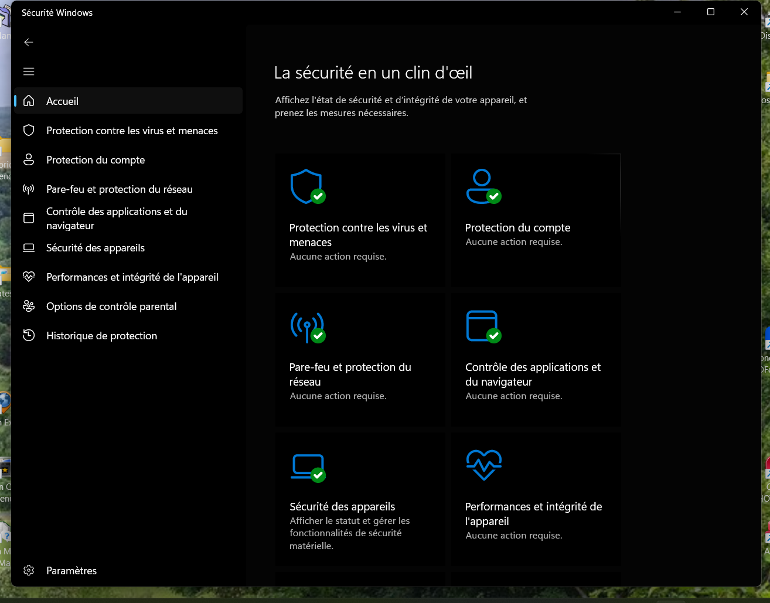Toggle the hamburger navigation menu
The image size is (770, 603).
click(x=29, y=71)
